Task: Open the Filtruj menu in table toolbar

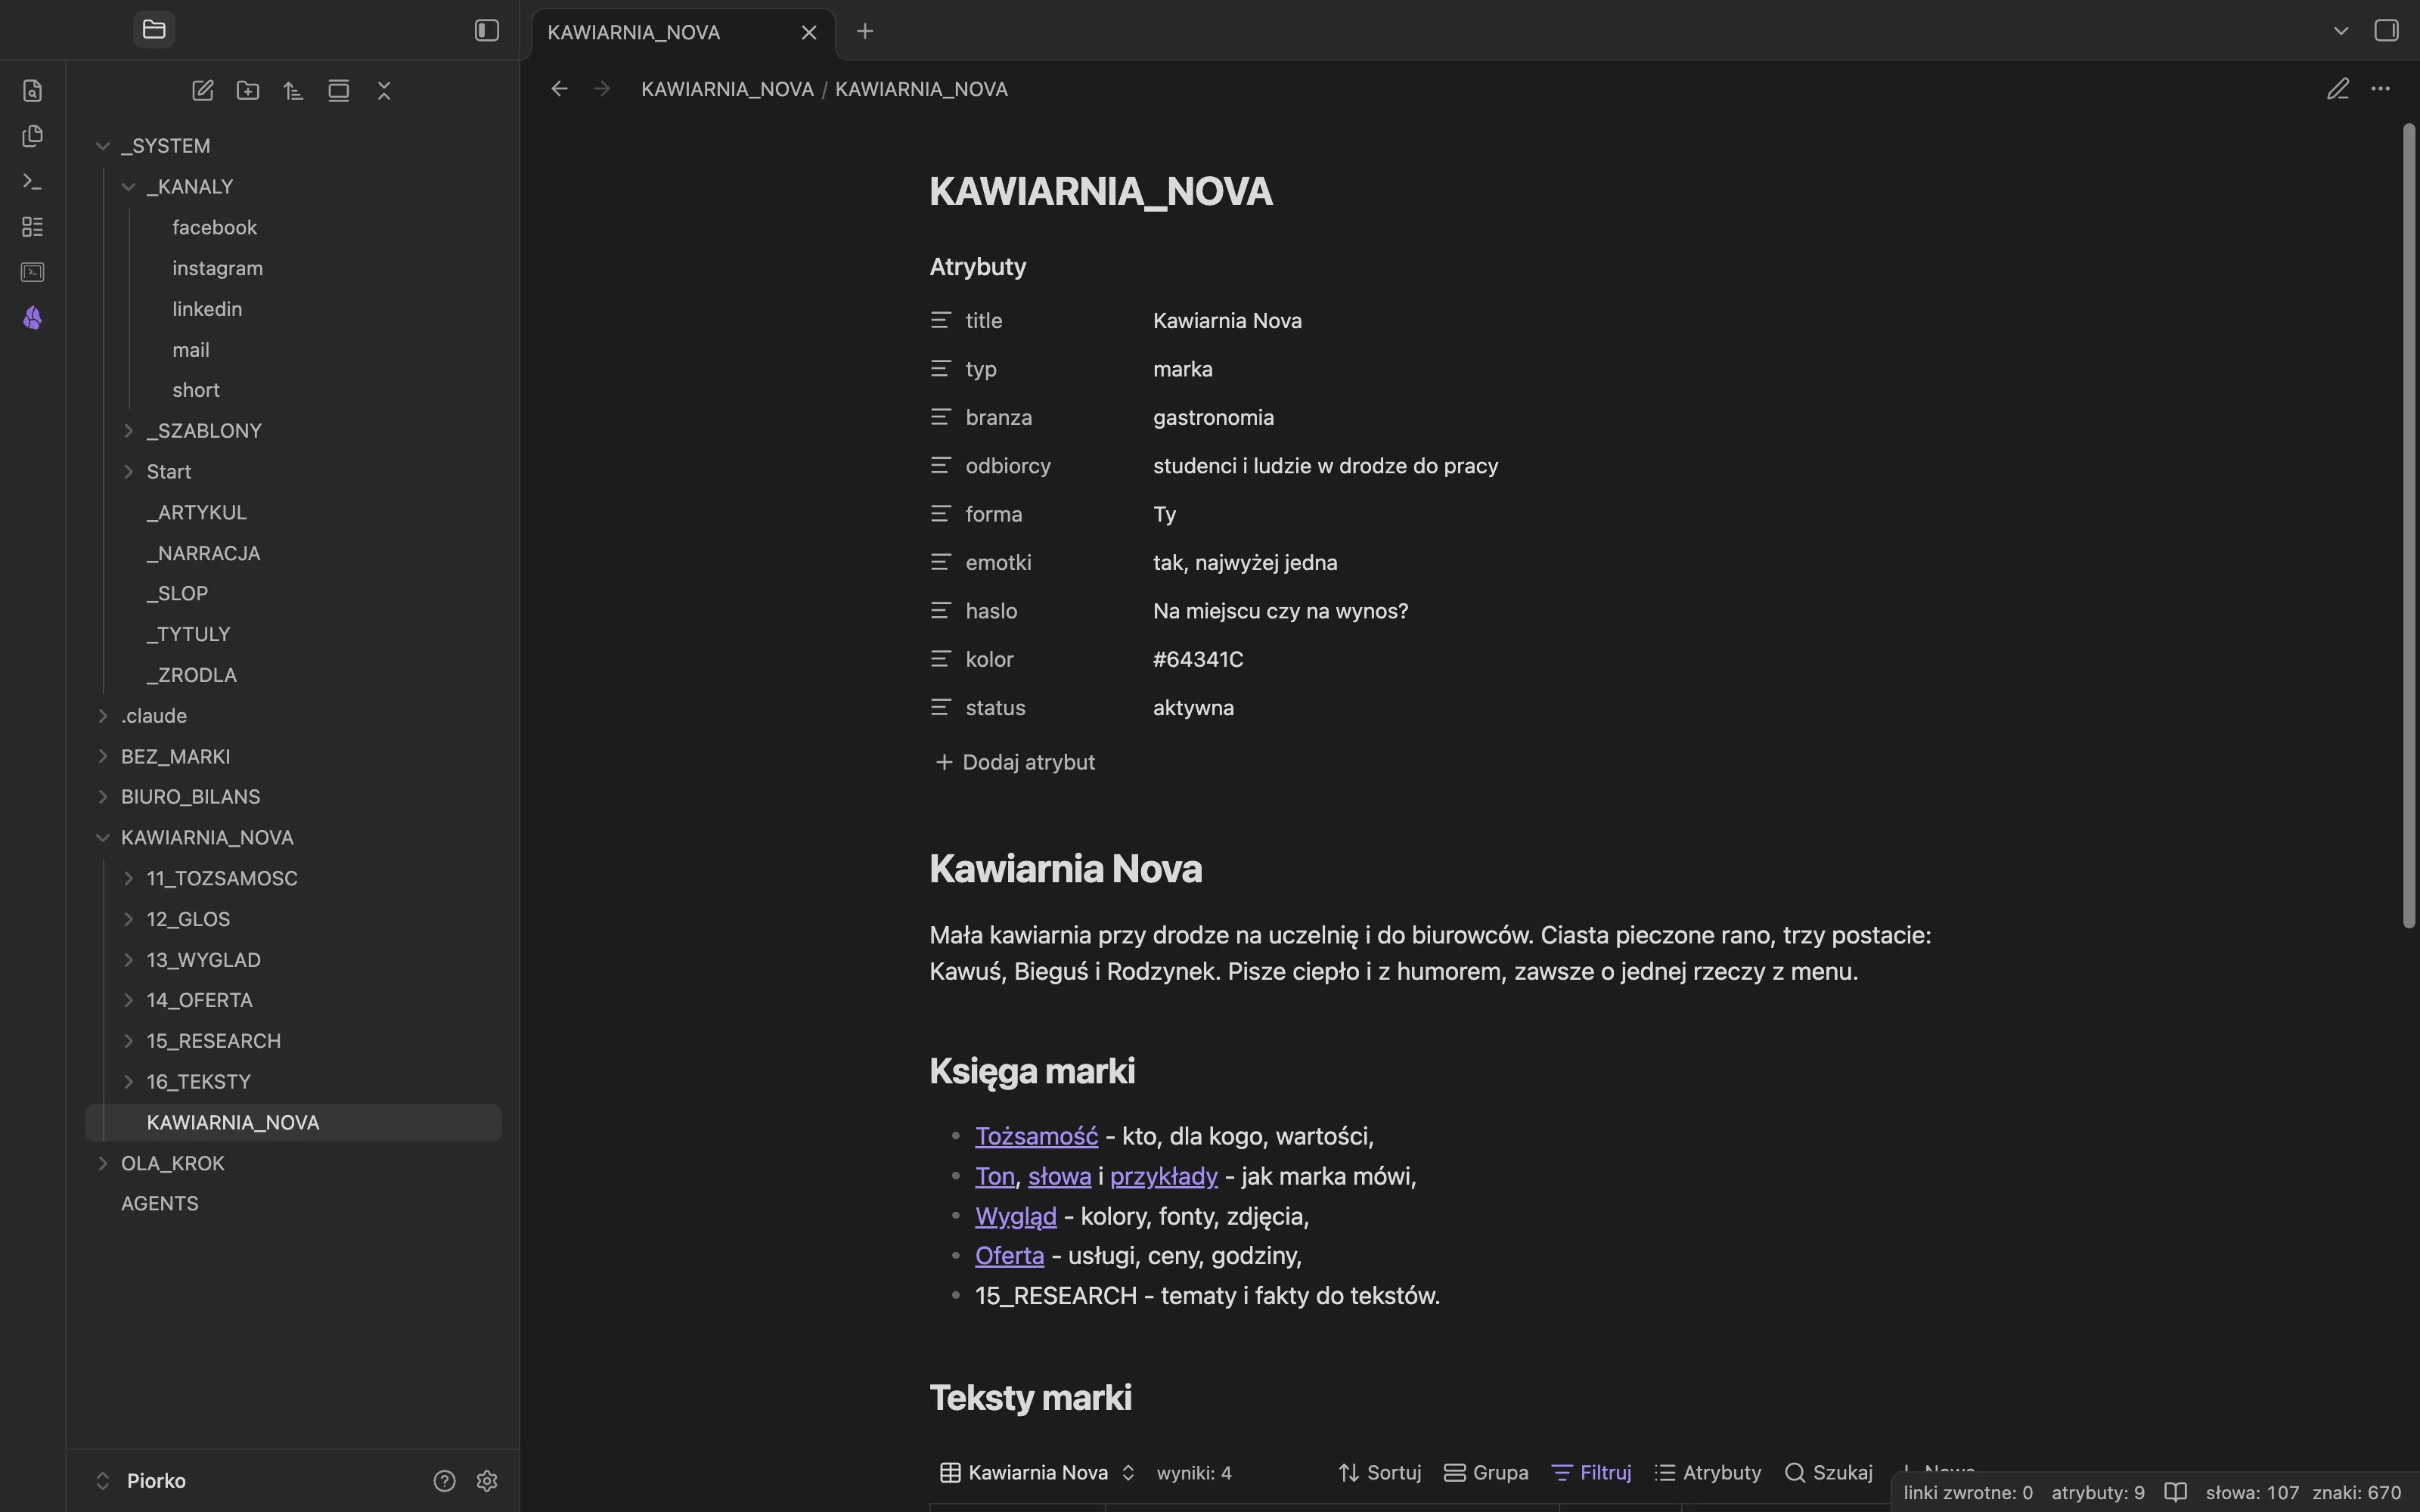Action: [x=1591, y=1473]
